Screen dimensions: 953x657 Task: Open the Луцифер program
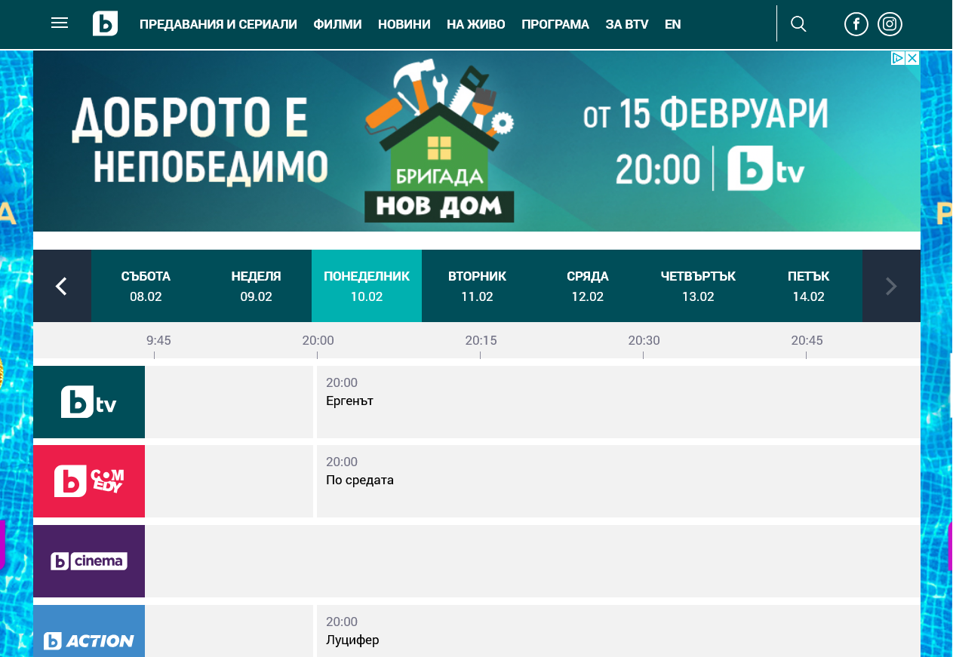619,631
